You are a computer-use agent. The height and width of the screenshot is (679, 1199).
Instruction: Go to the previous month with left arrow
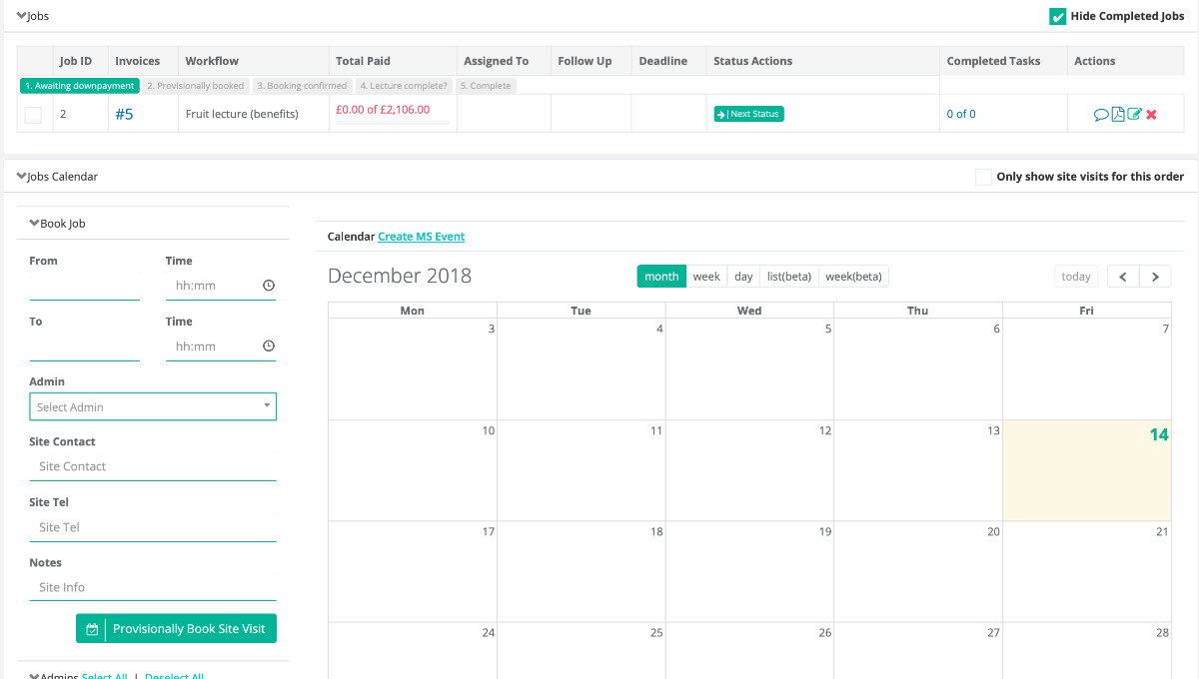(1122, 277)
